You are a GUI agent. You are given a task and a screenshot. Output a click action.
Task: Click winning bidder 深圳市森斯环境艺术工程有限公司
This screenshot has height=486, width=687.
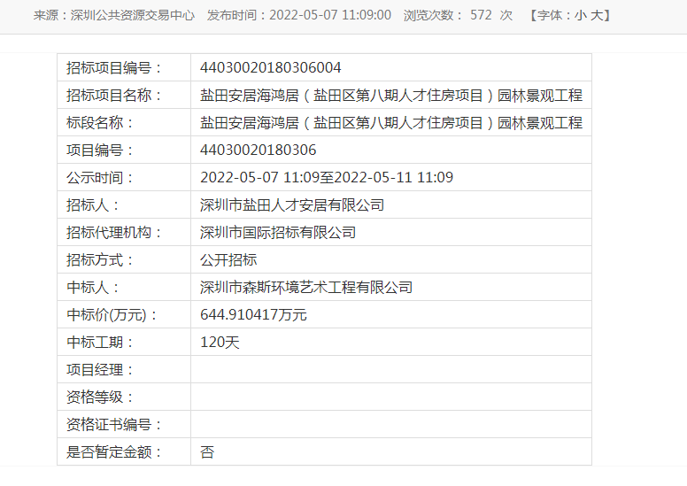tap(306, 288)
